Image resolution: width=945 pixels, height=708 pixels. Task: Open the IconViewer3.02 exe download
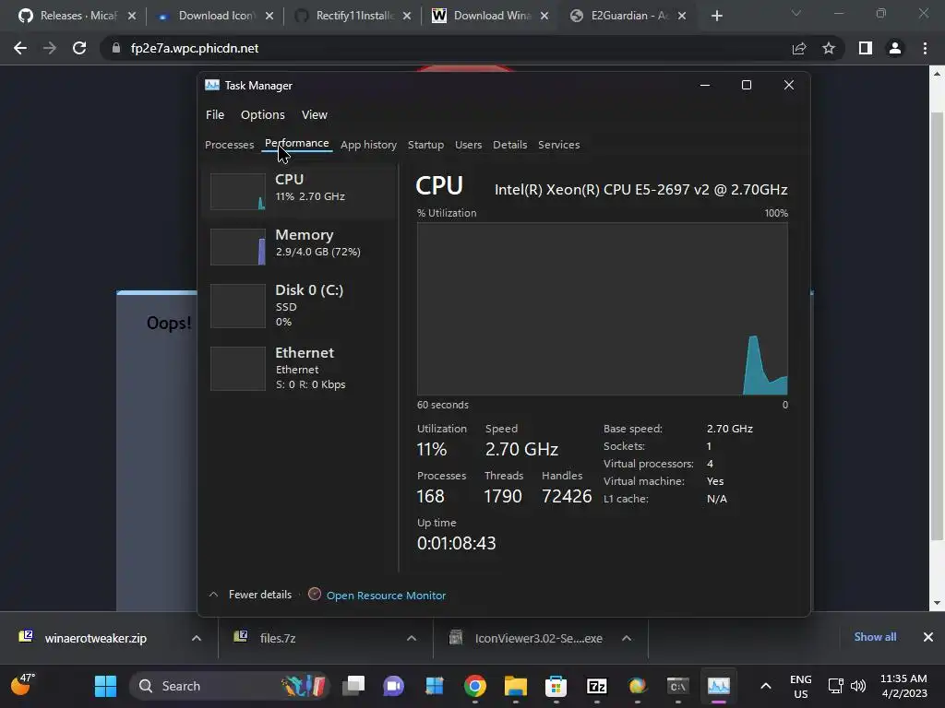pyautogui.click(x=538, y=638)
